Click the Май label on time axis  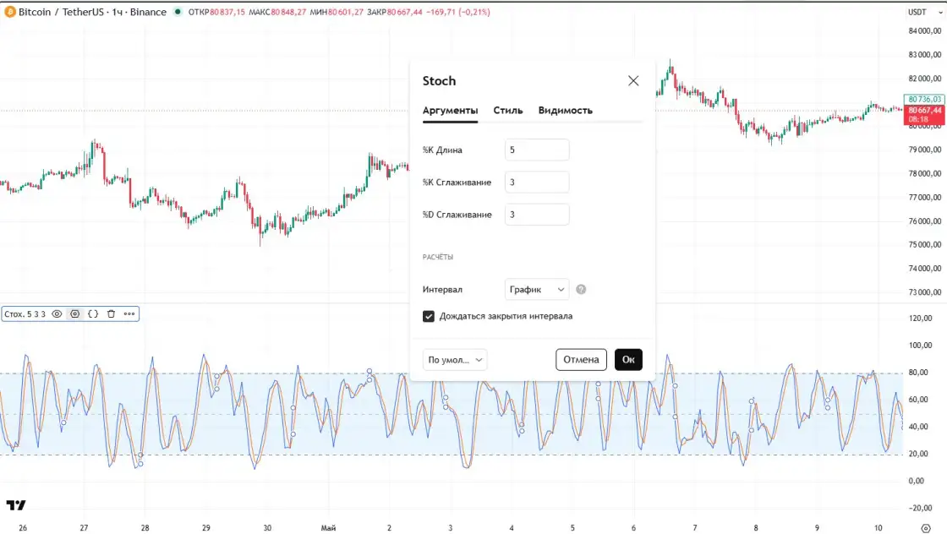[x=328, y=528]
